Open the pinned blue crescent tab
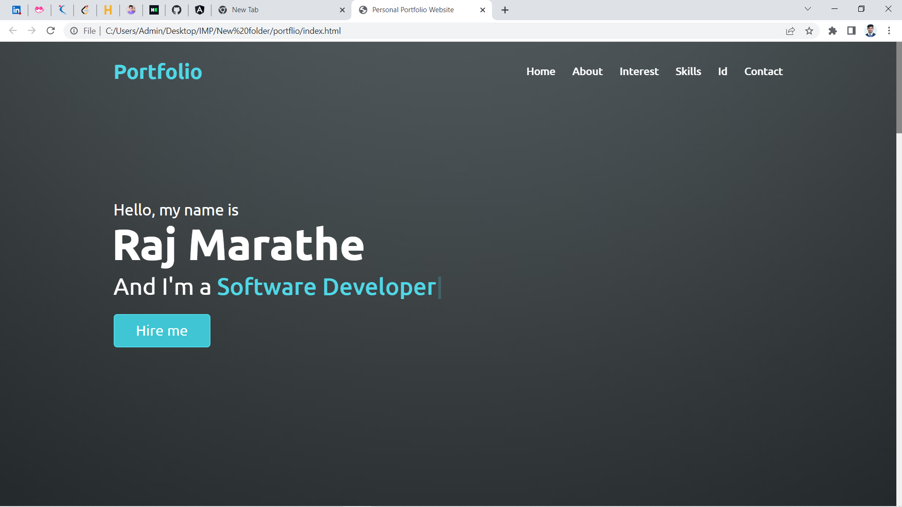This screenshot has width=902, height=507. (x=62, y=10)
